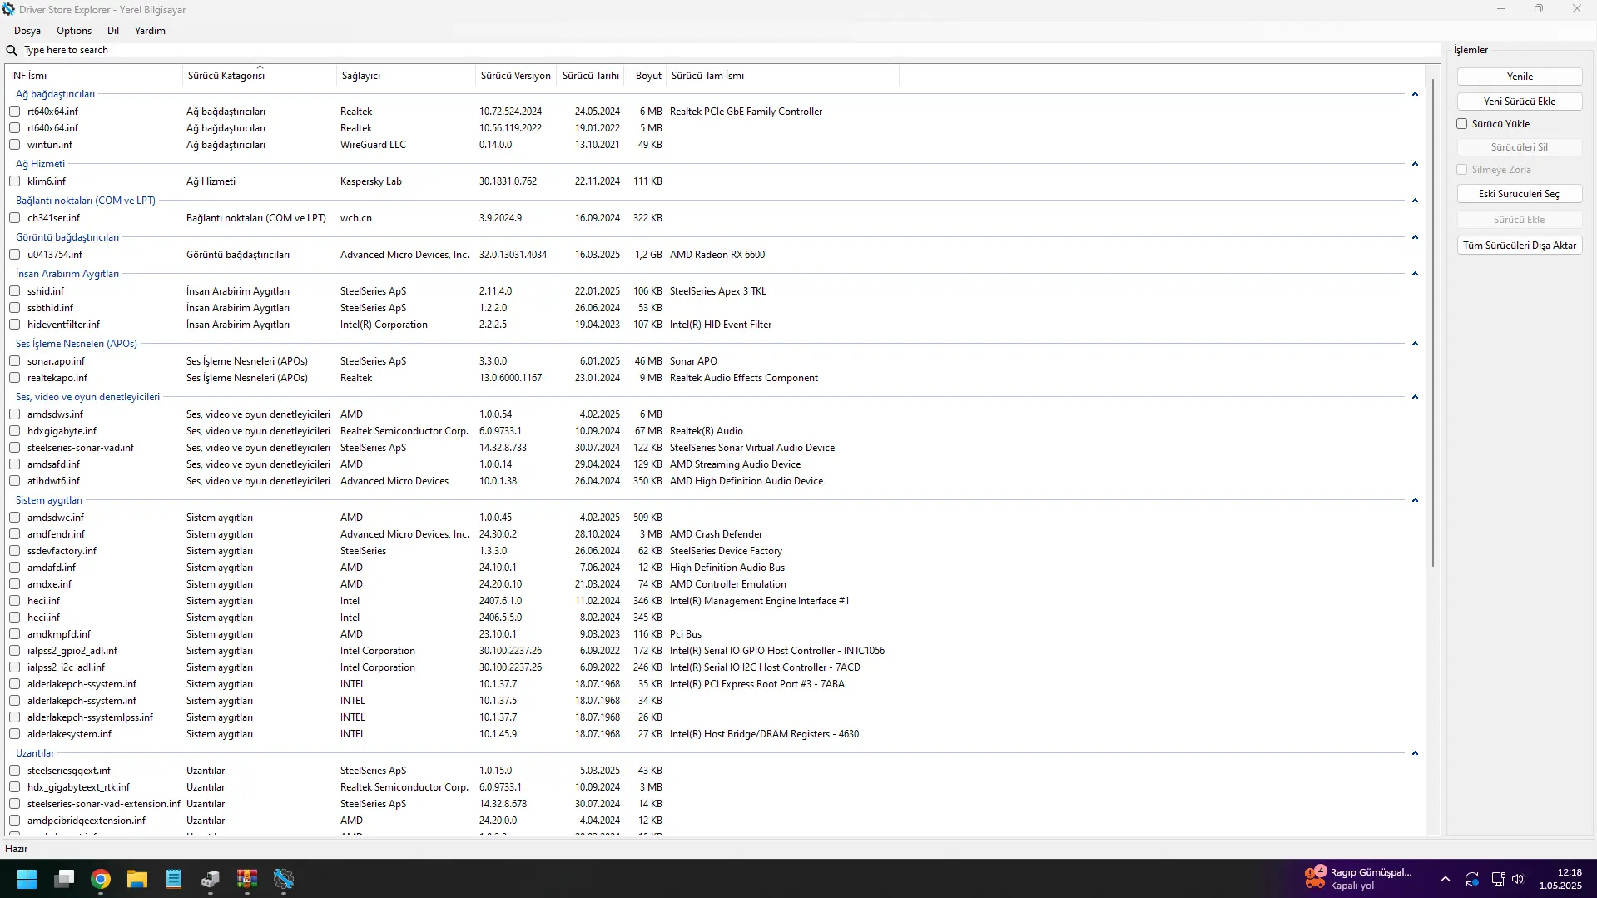1597x898 pixels.
Task: Click the Driver Store Explorer title bar icon
Action: coord(8,9)
